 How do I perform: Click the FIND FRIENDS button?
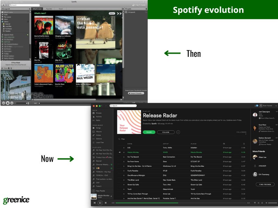265,184
